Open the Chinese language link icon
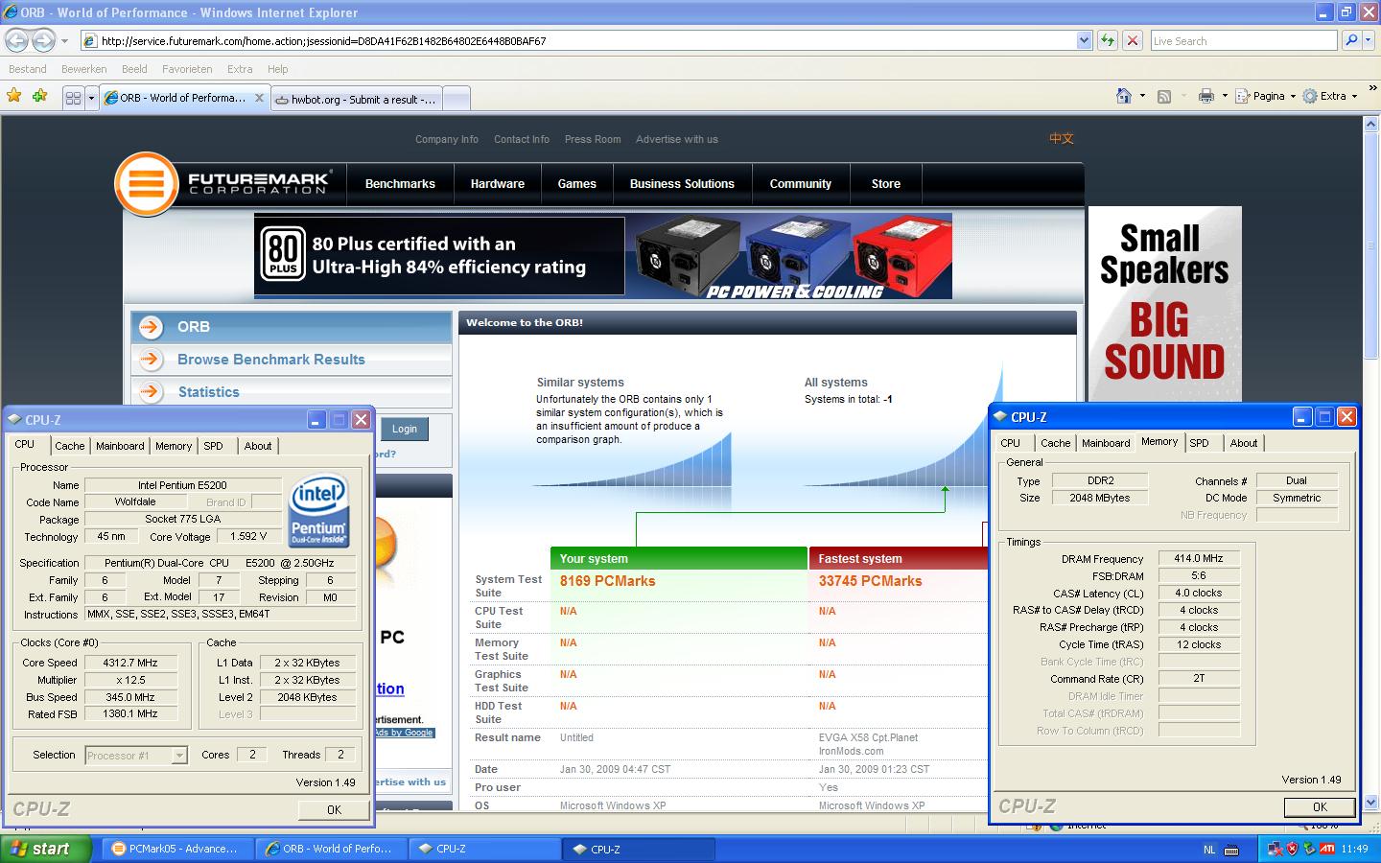Viewport: 1381px width, 863px height. pos(1062,138)
